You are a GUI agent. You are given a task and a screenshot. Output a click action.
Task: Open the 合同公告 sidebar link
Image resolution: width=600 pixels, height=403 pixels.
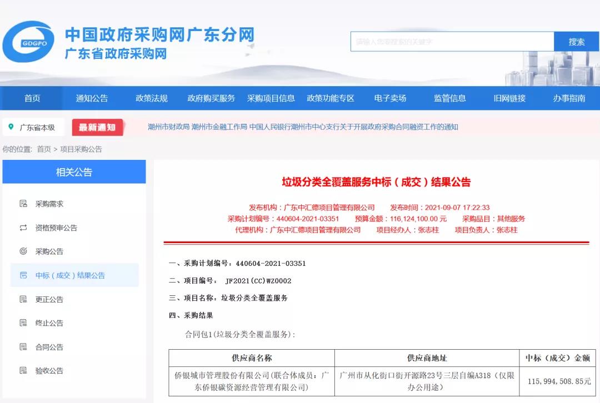(x=49, y=347)
